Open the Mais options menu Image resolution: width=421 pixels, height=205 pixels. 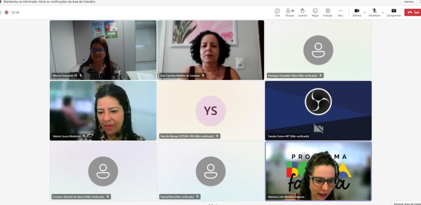(x=340, y=12)
